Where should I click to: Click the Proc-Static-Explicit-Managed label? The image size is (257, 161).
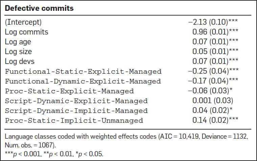(x=69, y=91)
